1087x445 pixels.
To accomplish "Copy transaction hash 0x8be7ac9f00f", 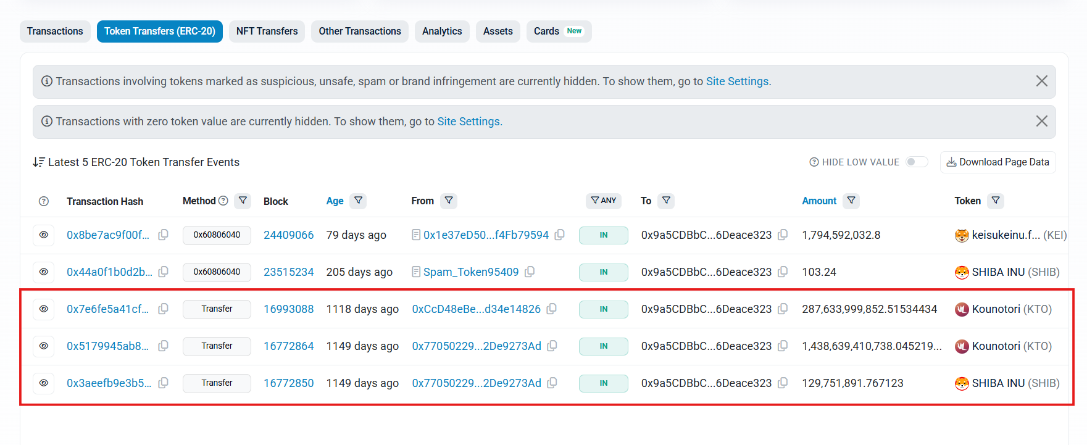I will point(163,235).
